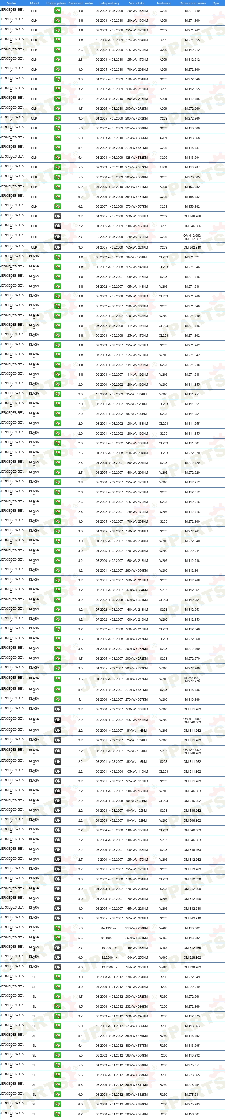Click the petrol icon for SL 450kW / 612KM
The width and height of the screenshot is (225, 1119).
point(58,1094)
